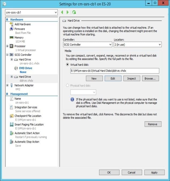Go to next VM with green forward arrow
The image size is (170, 181).
67,12
